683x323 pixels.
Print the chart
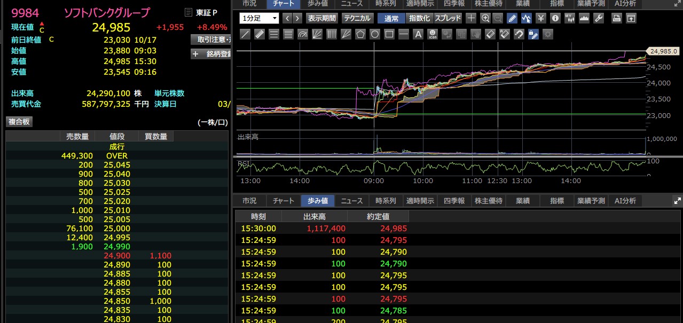tap(617, 18)
